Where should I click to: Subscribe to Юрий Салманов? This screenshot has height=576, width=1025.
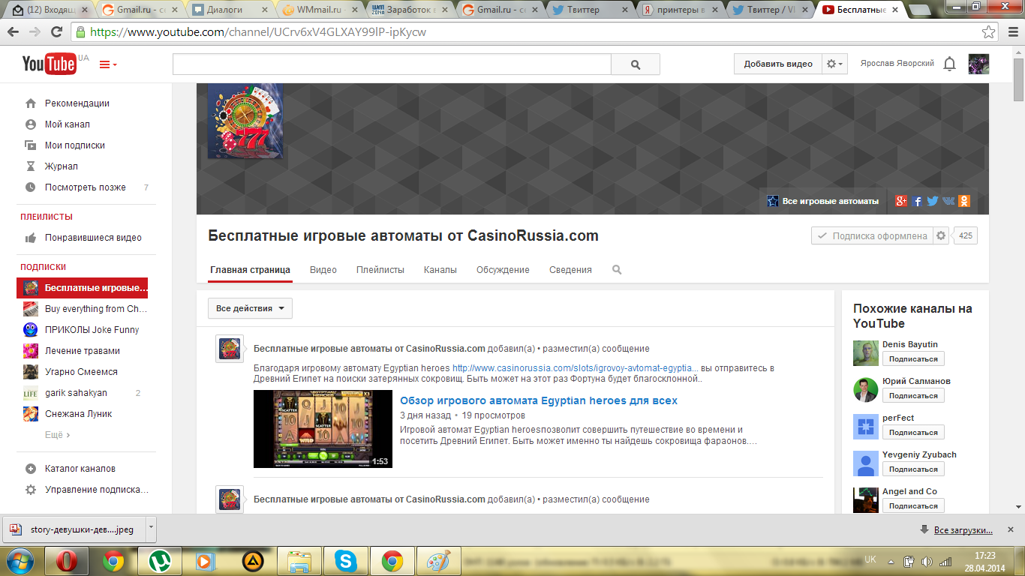[x=913, y=395]
